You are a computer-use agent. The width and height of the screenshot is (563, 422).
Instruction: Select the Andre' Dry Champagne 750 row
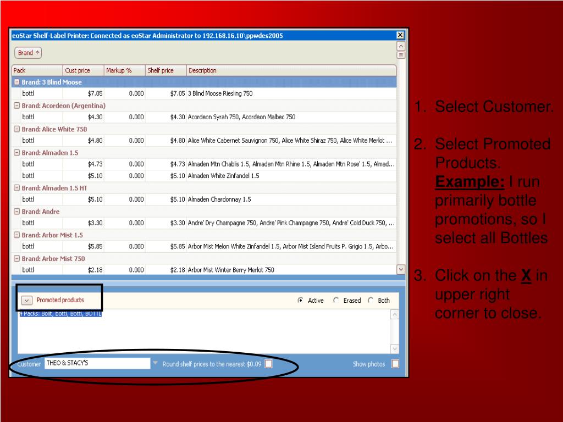pos(204,223)
